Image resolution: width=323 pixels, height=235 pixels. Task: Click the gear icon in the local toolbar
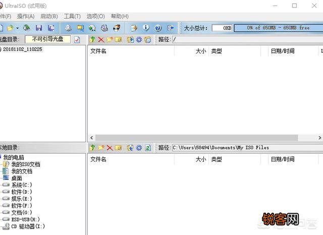pos(139,148)
